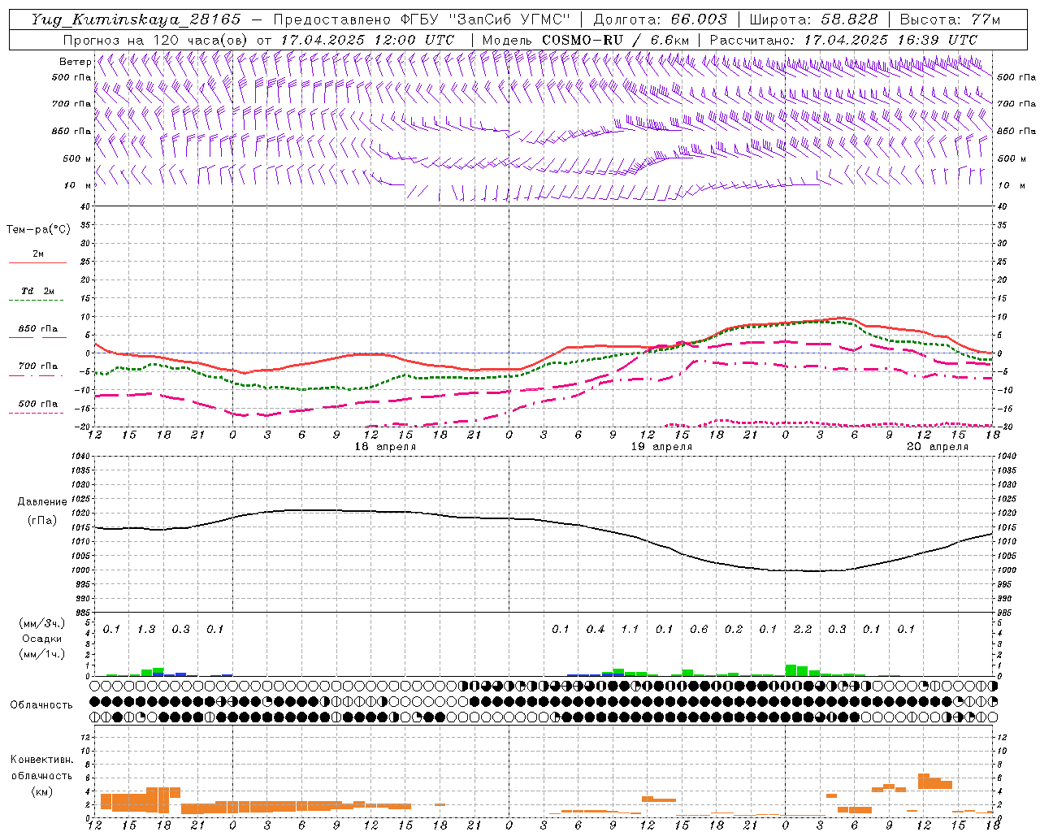Click the Конвективн. panel label
1040x832 pixels.
pyautogui.click(x=41, y=760)
